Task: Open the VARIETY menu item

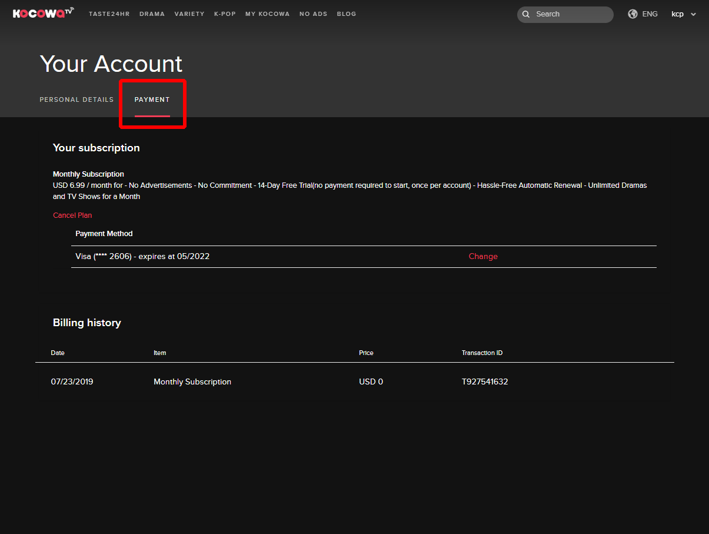Action: click(x=189, y=14)
